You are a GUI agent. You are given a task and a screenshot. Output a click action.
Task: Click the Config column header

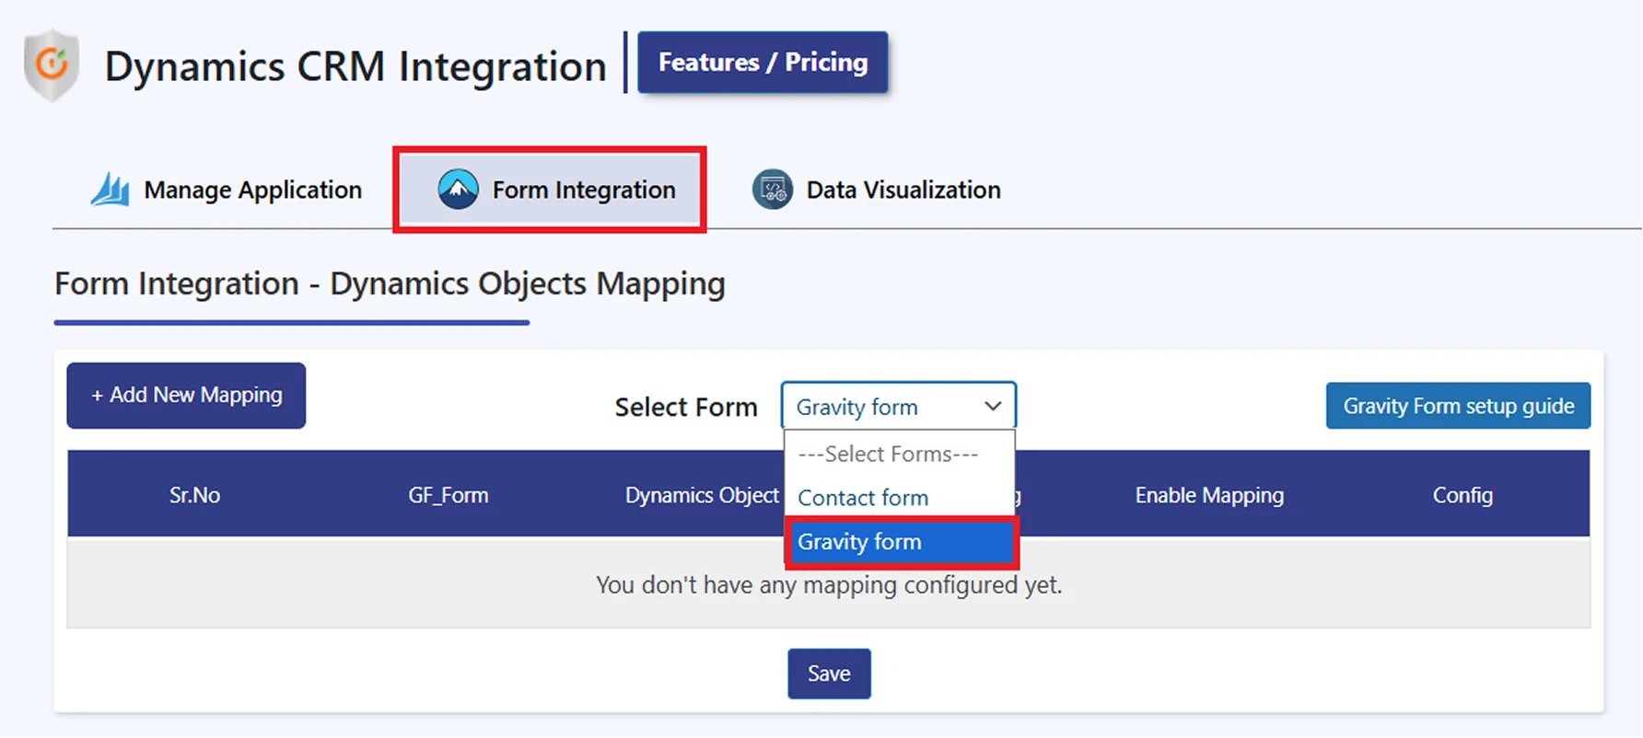click(x=1462, y=495)
